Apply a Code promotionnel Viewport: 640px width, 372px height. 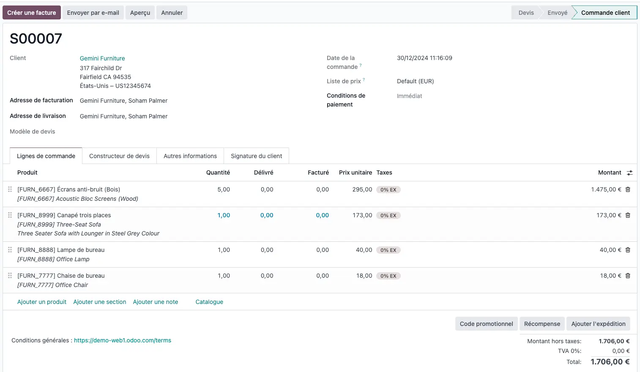click(x=487, y=324)
